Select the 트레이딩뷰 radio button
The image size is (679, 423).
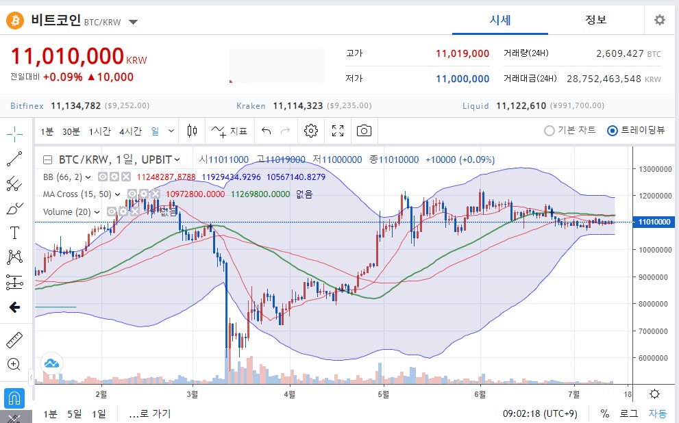pyautogui.click(x=613, y=131)
